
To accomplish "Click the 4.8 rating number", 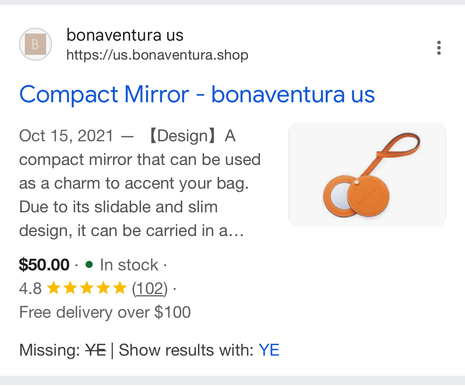I will click(30, 289).
